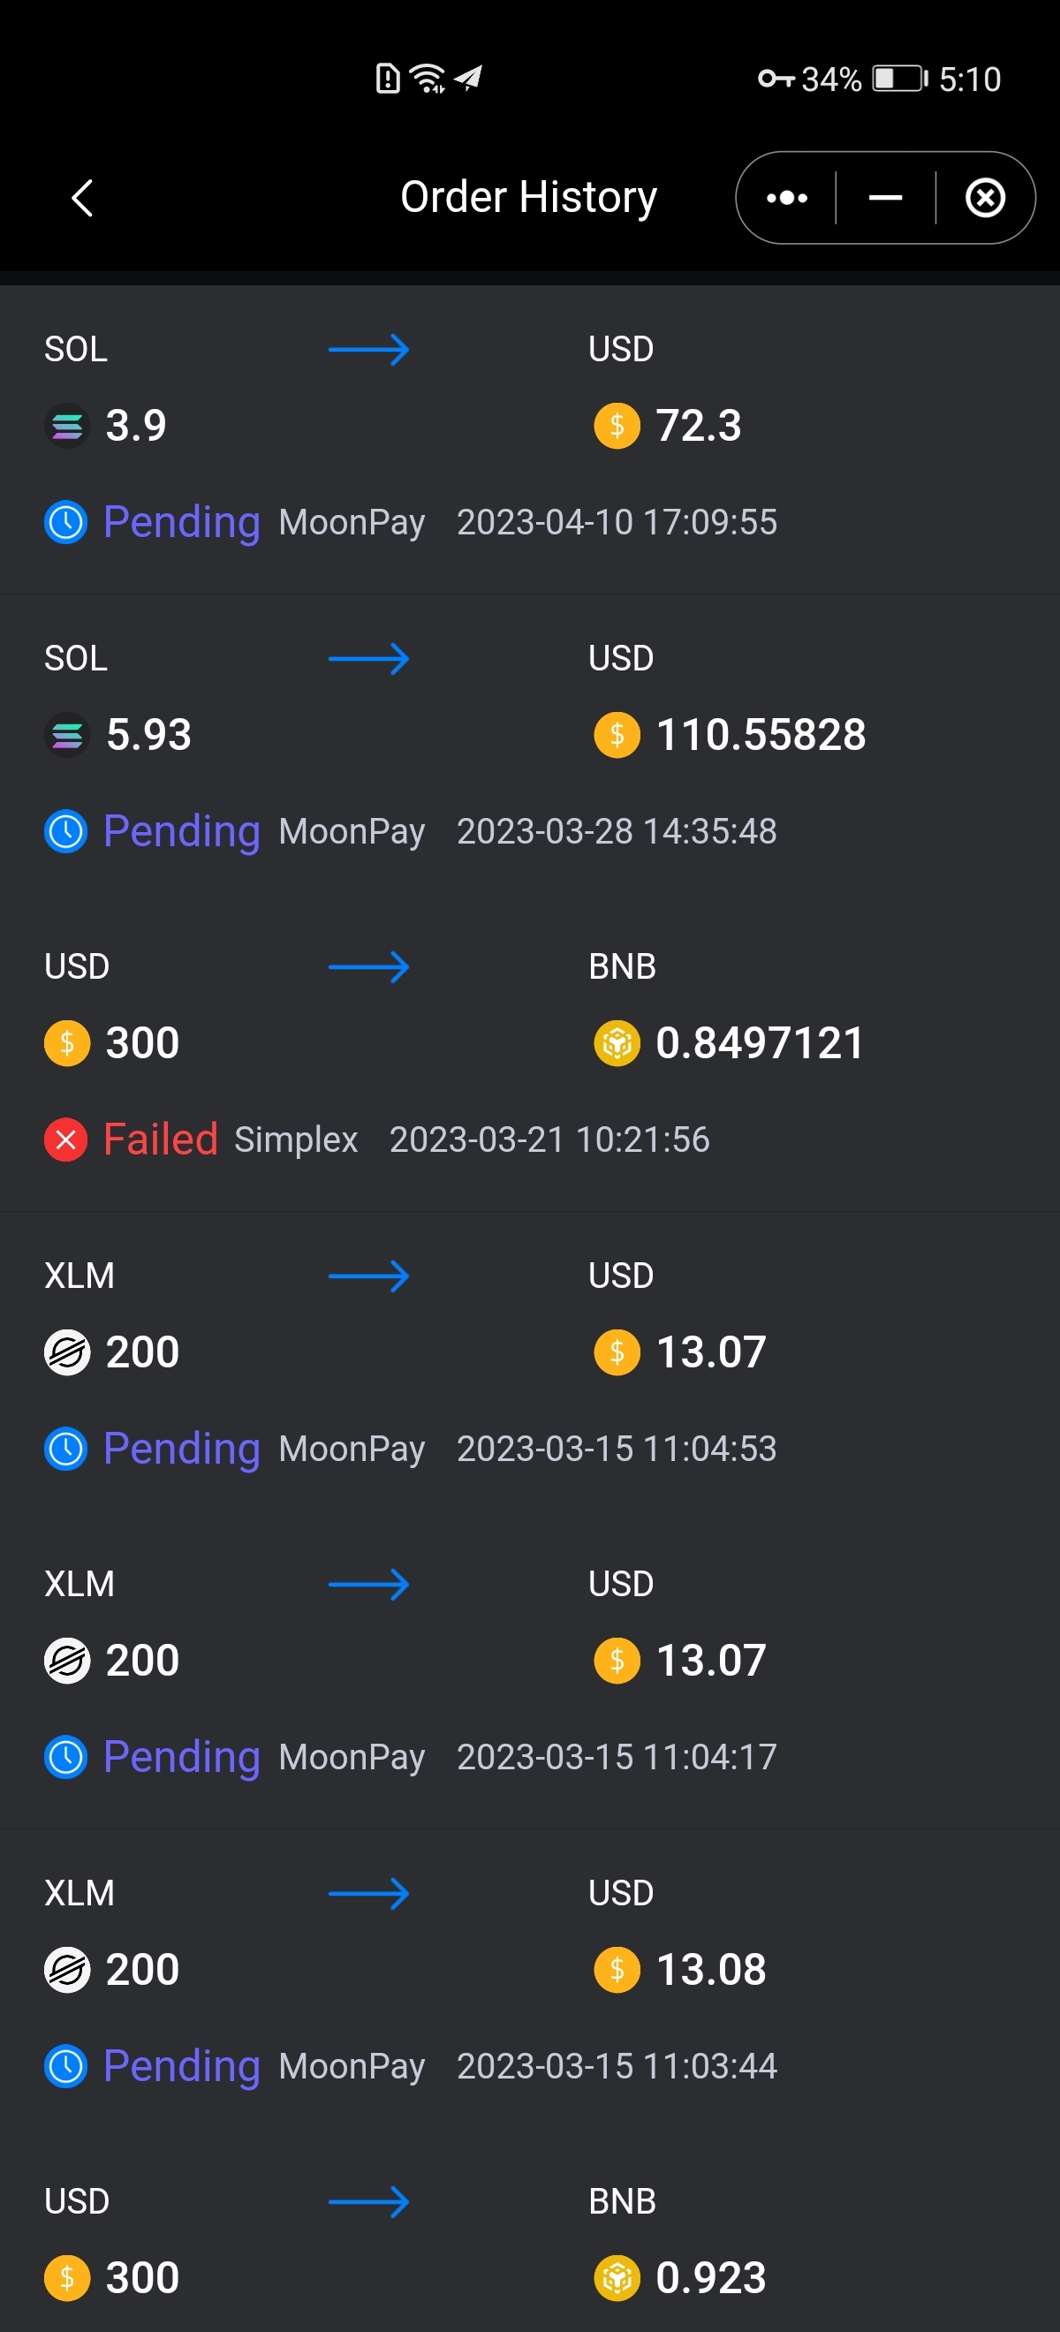
Task: Close the mini program with X icon
Action: pyautogui.click(x=985, y=198)
